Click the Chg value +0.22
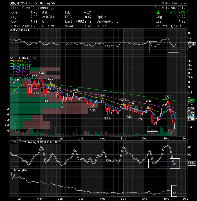The height and width of the screenshot is (201, 197). coord(181,17)
